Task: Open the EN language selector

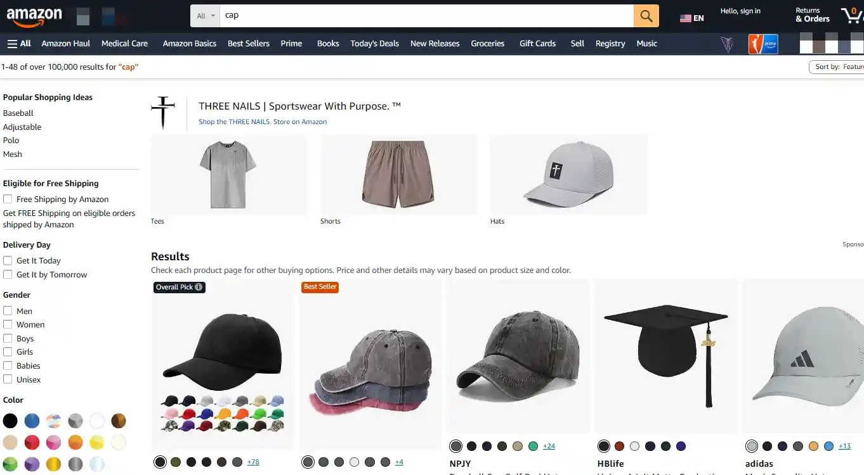Action: click(x=692, y=18)
